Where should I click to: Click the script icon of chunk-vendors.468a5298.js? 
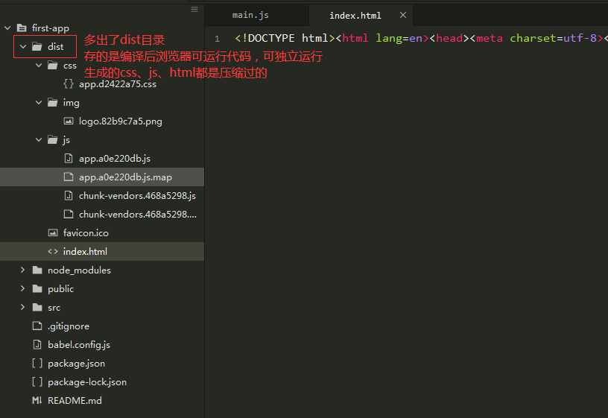pyautogui.click(x=69, y=195)
